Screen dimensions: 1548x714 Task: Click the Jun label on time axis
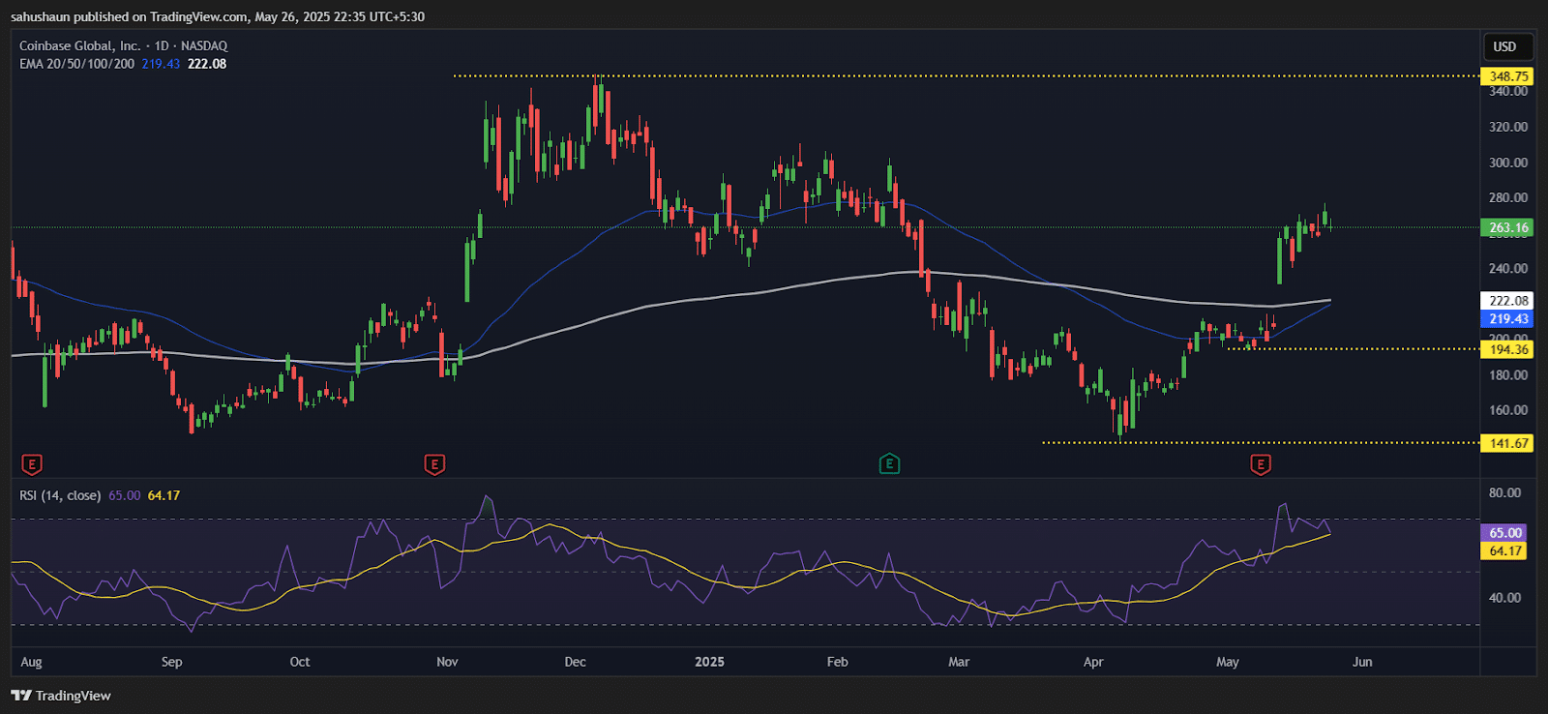(x=1361, y=662)
